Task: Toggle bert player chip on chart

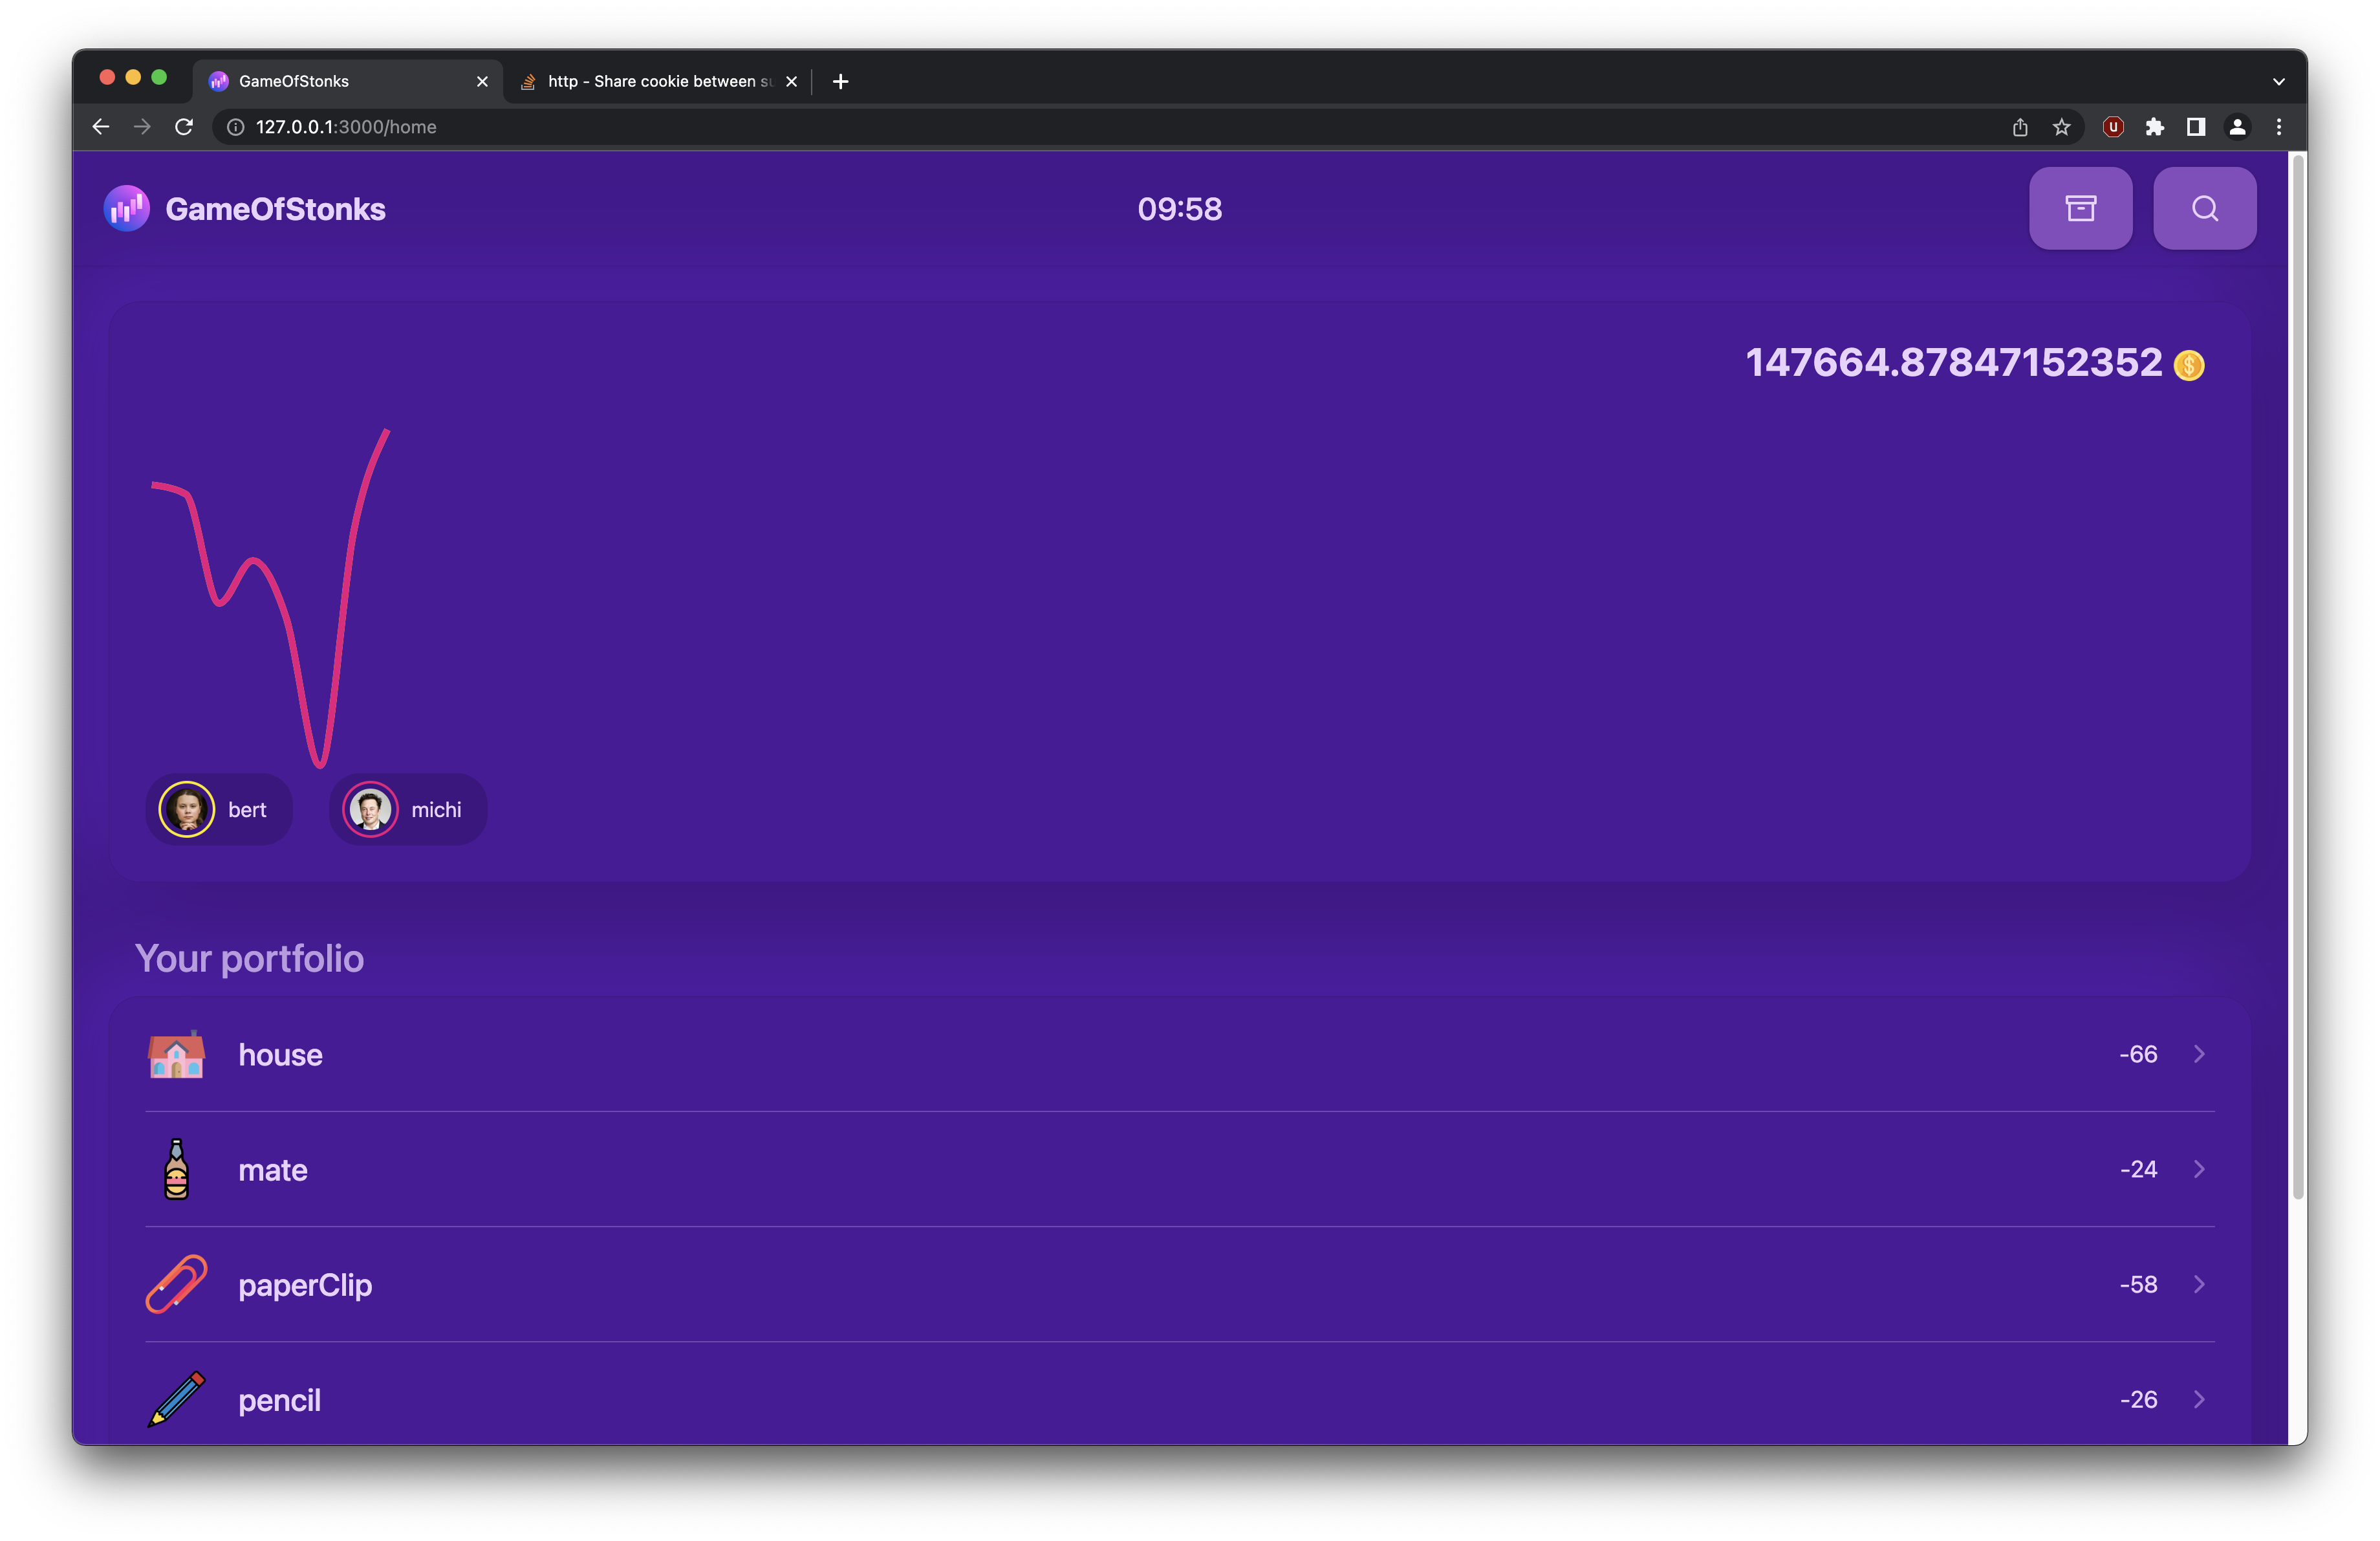Action: coord(218,809)
